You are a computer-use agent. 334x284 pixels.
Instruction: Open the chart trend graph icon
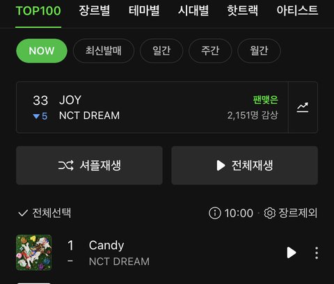click(303, 107)
